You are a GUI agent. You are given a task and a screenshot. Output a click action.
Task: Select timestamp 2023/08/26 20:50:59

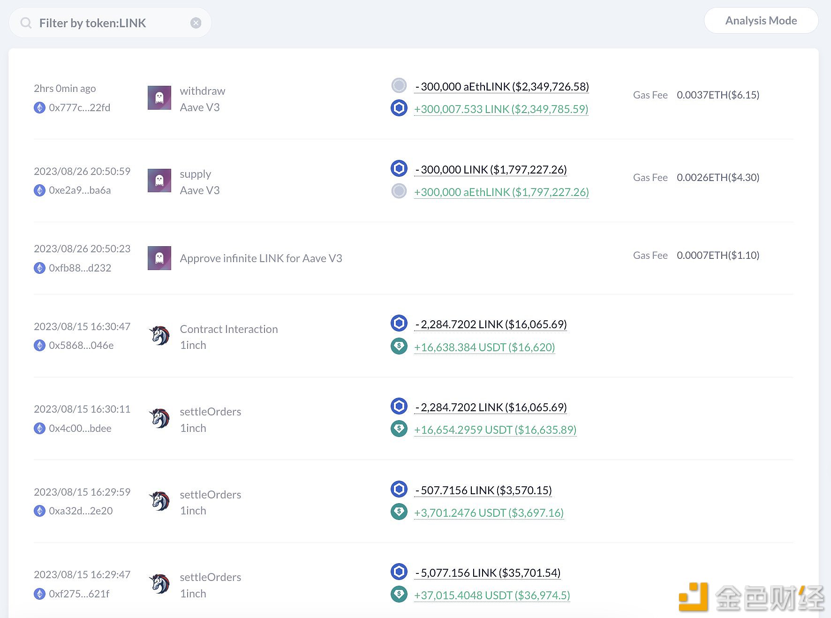[x=82, y=171]
